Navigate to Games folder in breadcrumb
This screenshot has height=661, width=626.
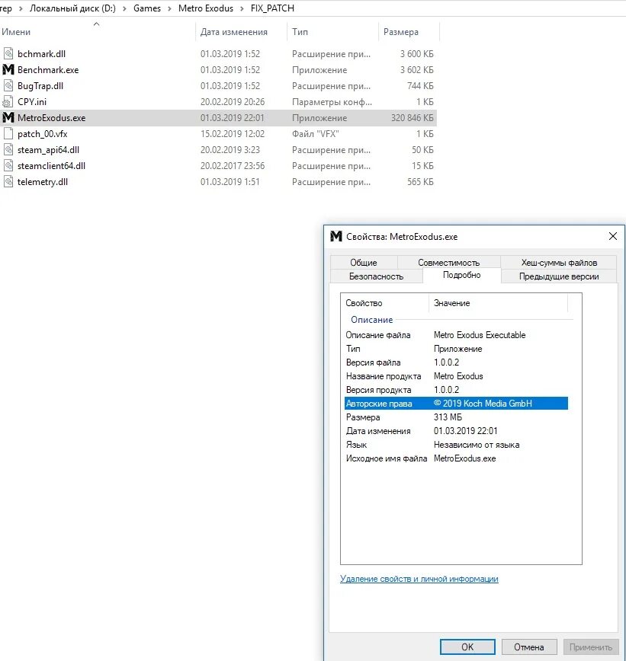(x=147, y=8)
